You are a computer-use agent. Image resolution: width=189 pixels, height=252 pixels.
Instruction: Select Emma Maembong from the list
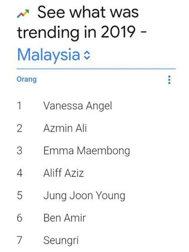[87, 151]
